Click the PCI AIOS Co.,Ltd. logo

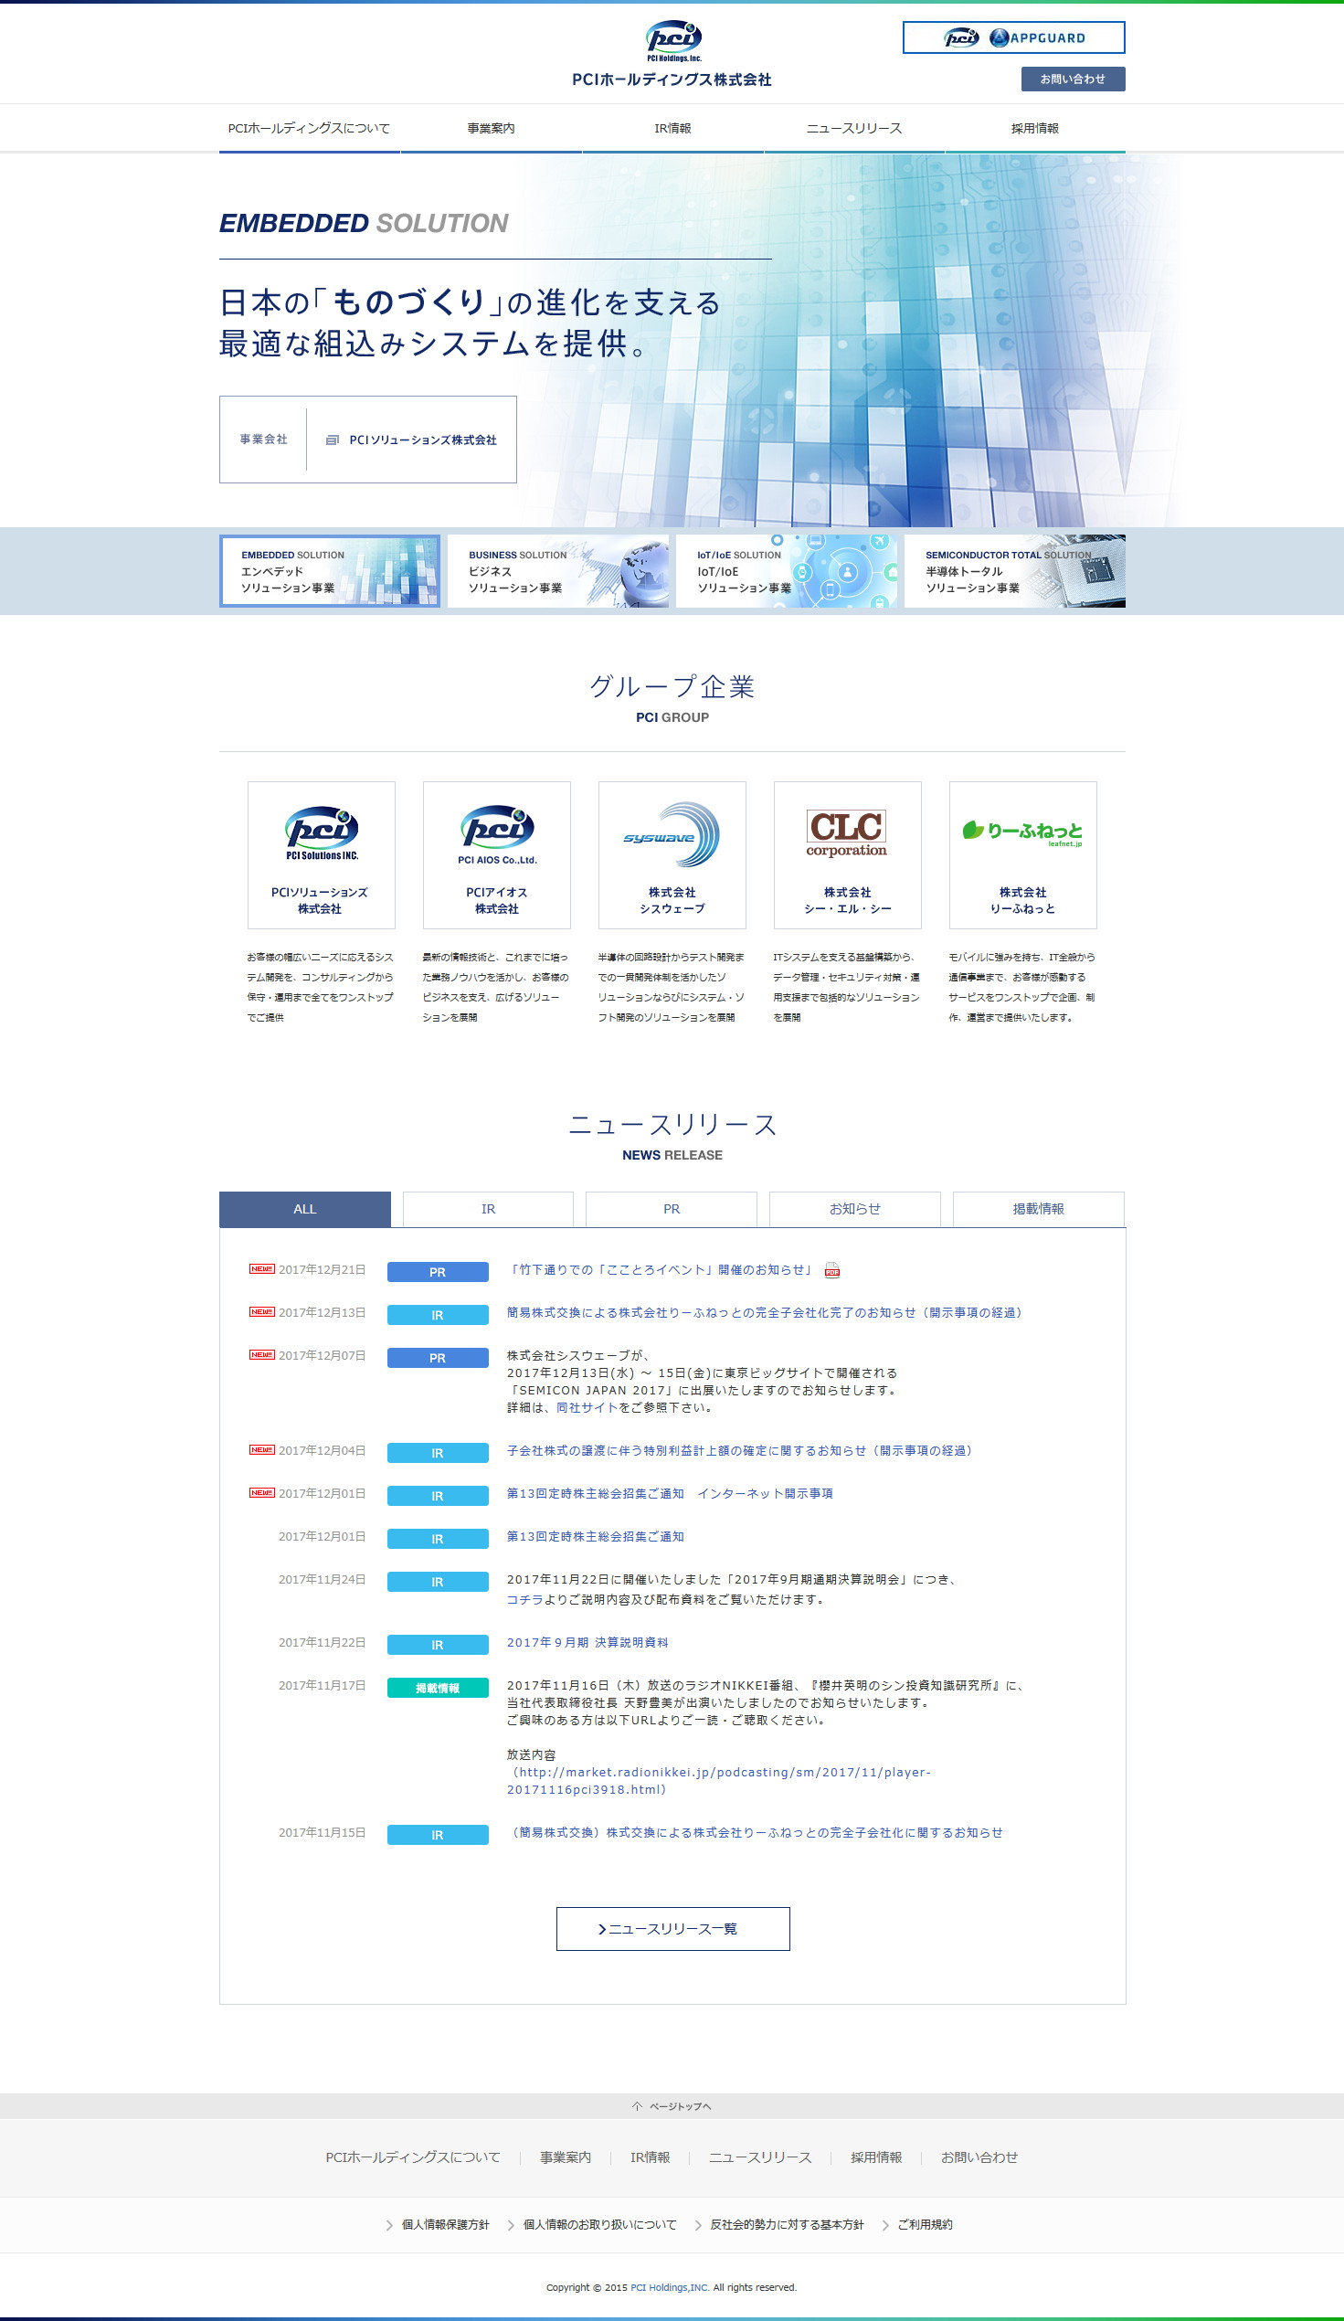pos(497,834)
